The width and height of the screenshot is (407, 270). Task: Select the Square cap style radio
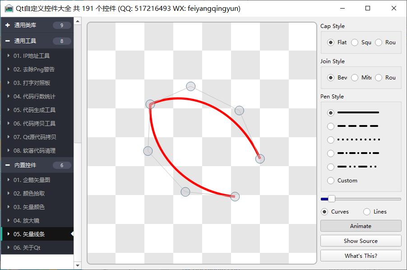pos(355,42)
